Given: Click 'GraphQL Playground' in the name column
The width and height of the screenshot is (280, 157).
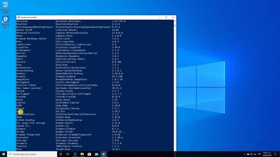Looking at the screenshot, I should [x=28, y=135].
